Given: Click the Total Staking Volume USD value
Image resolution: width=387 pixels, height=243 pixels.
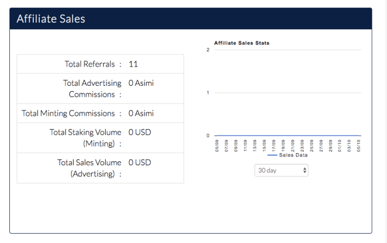Looking at the screenshot, I should point(140,133).
